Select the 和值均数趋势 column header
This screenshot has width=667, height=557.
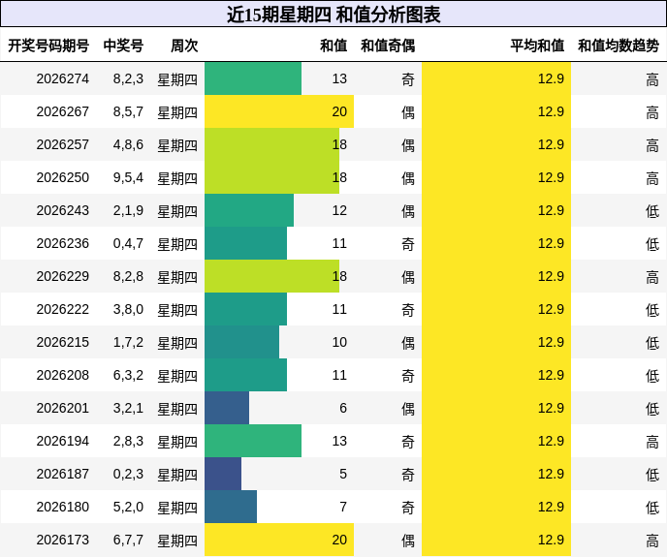619,46
